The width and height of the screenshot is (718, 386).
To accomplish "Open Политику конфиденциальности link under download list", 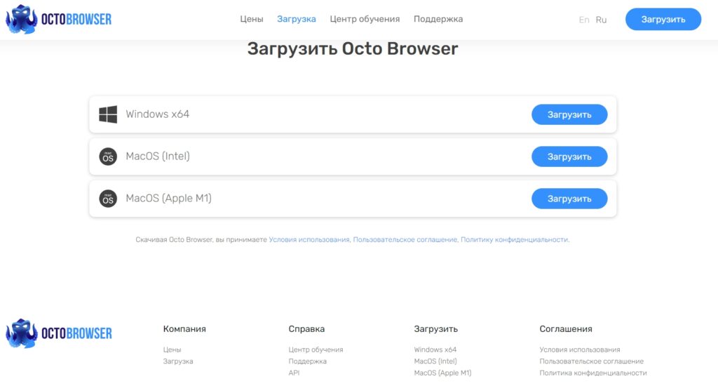I will point(514,240).
